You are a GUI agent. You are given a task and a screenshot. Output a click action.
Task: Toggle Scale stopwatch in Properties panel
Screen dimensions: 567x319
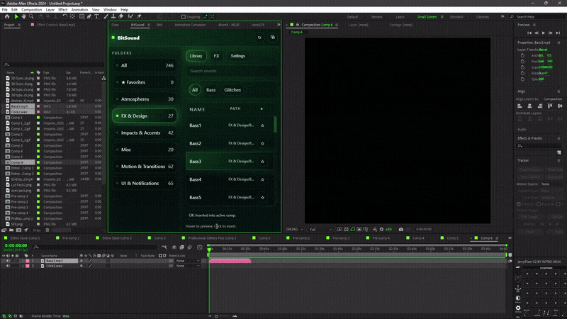522,67
